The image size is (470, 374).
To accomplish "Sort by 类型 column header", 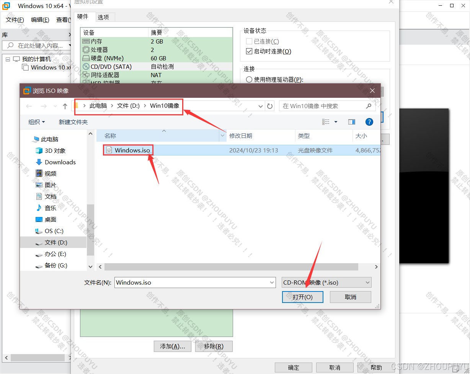I will [324, 136].
